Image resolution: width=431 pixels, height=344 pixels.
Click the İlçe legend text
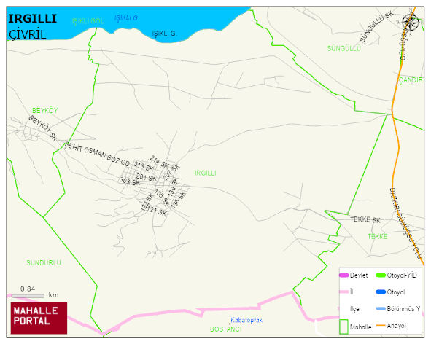354,309
